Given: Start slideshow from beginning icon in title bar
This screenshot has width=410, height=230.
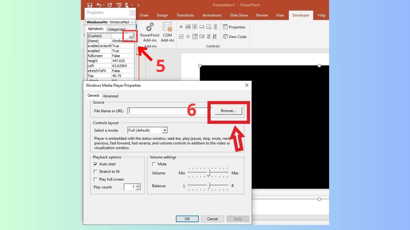Looking at the screenshot, I should pos(119,5).
